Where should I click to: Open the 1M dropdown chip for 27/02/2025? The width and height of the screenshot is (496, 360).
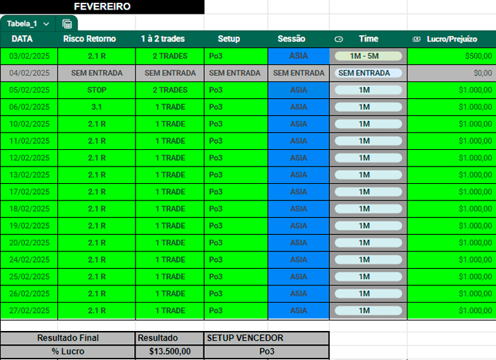pyautogui.click(x=368, y=310)
